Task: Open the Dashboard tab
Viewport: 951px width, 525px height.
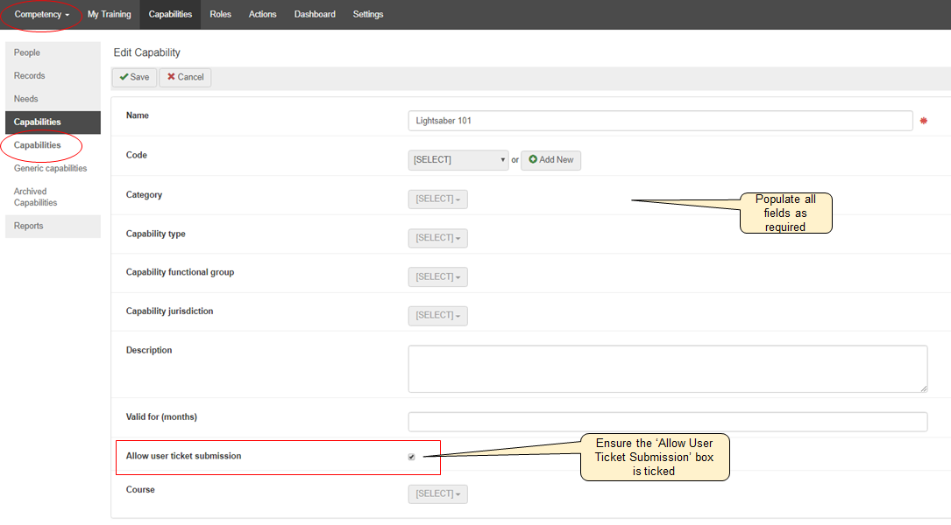Action: (315, 14)
